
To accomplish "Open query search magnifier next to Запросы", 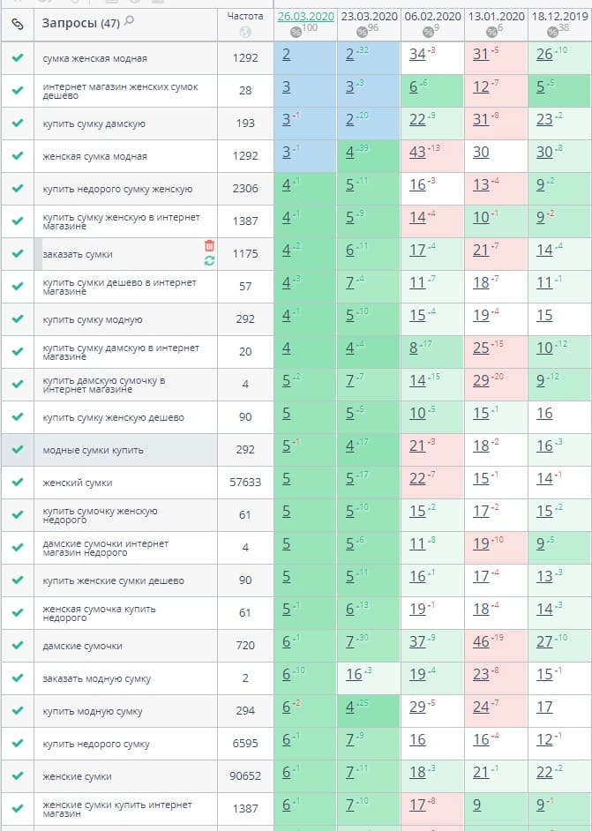I will (129, 20).
